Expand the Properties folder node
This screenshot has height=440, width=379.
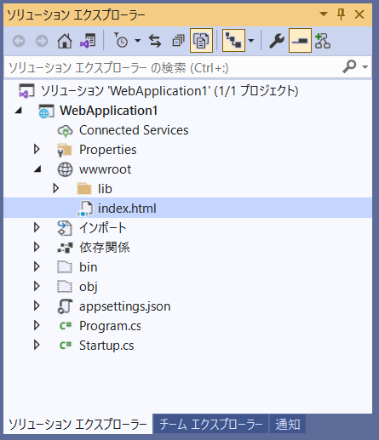click(x=37, y=149)
